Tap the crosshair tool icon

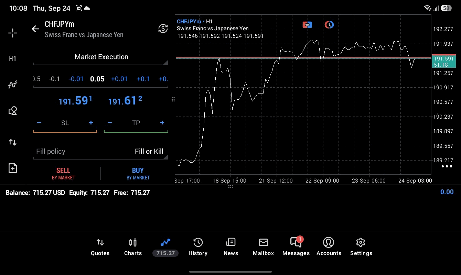tap(13, 33)
